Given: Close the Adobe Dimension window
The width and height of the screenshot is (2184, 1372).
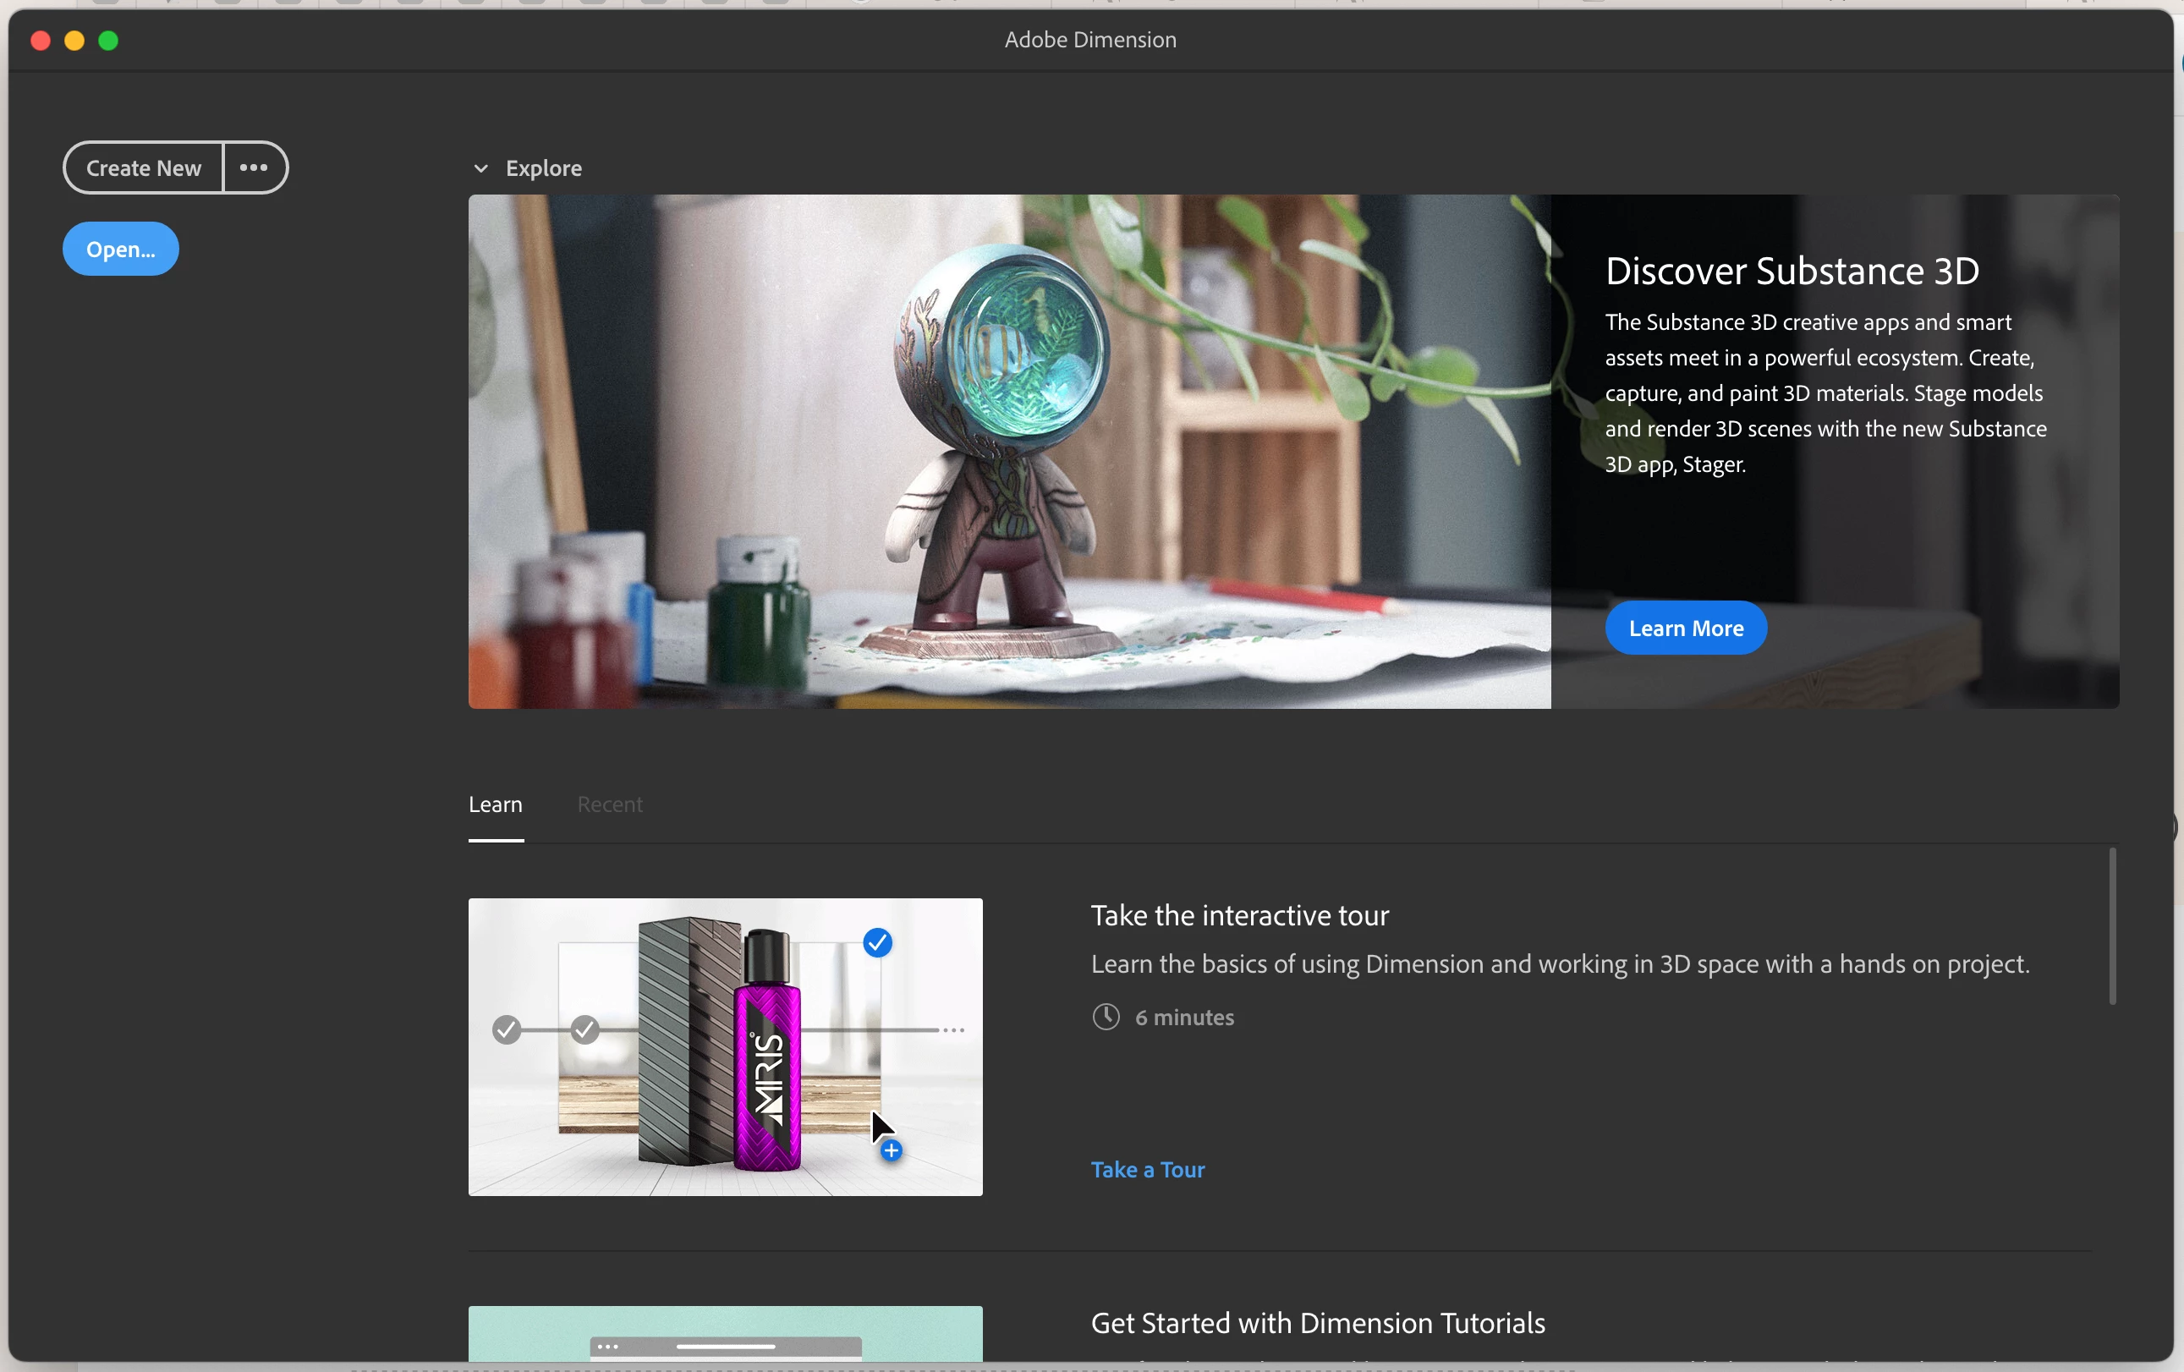Looking at the screenshot, I should (x=41, y=41).
